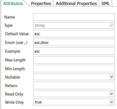Expand the Write Only dropdown arrow

(x=112, y=102)
